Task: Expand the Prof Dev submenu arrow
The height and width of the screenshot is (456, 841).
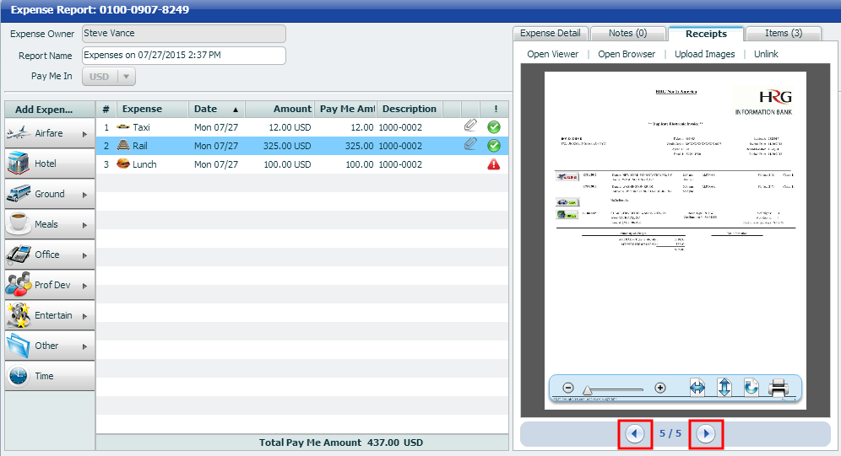Action: 84,286
